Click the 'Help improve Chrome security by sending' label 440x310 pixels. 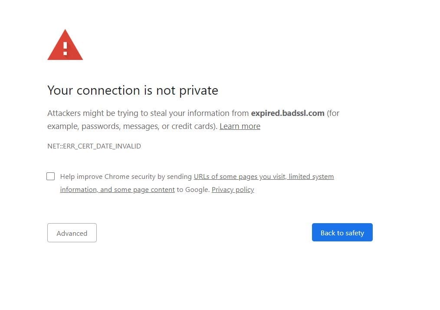(126, 177)
